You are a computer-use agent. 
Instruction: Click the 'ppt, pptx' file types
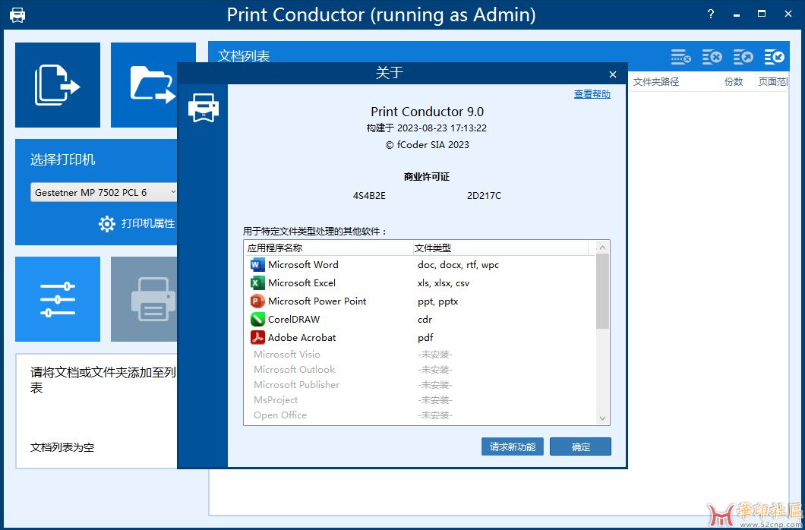[437, 301]
